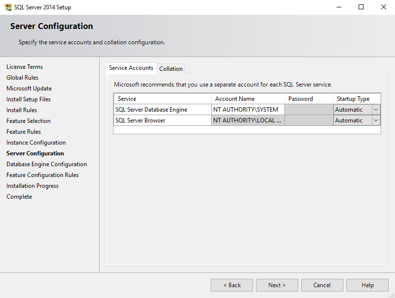Click Database Engine Configuration step

47,164
